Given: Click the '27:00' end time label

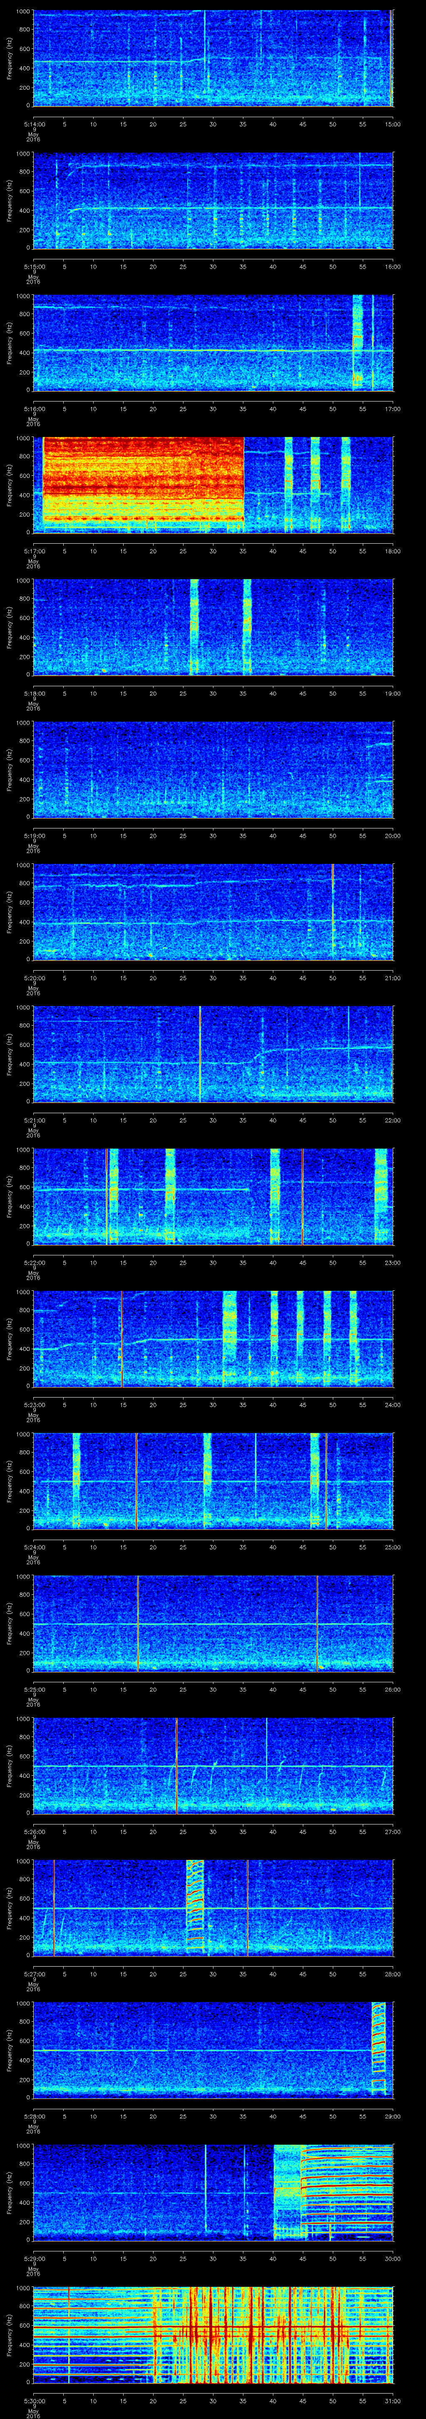Looking at the screenshot, I should pyautogui.click(x=393, y=1831).
